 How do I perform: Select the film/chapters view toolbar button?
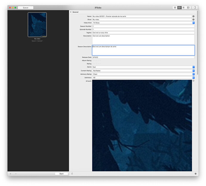coord(188,7)
